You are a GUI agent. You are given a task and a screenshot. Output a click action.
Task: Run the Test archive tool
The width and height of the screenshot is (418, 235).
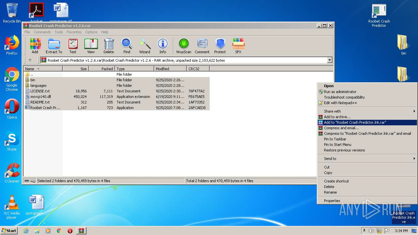coord(73,46)
